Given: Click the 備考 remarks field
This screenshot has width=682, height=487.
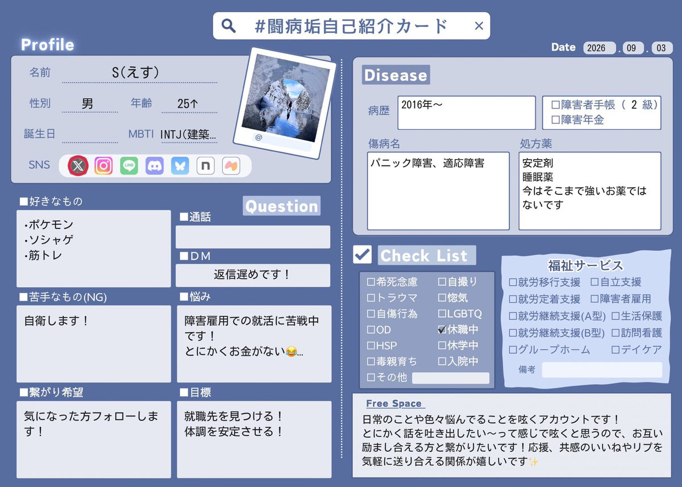Looking at the screenshot, I should click(602, 370).
